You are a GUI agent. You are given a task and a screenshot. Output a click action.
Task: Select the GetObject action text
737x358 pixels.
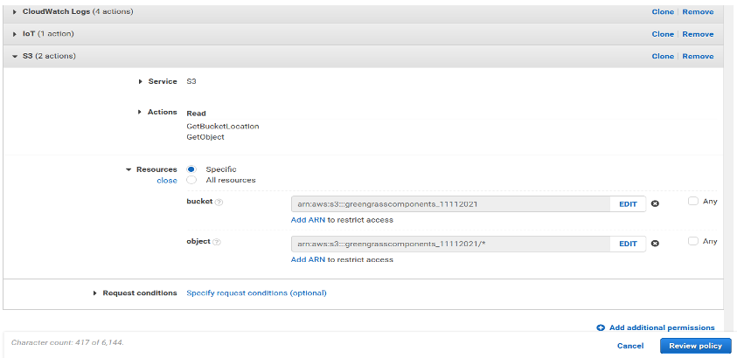point(205,137)
